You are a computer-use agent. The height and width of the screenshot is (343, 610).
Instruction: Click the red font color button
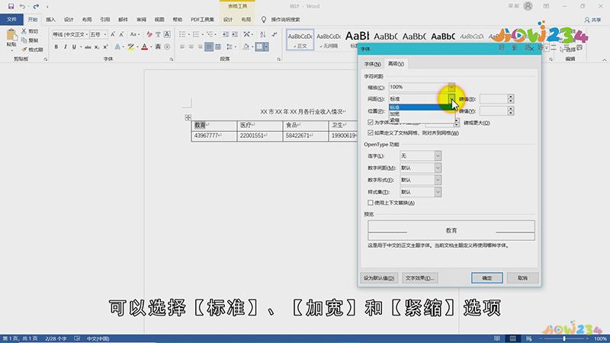(x=145, y=47)
